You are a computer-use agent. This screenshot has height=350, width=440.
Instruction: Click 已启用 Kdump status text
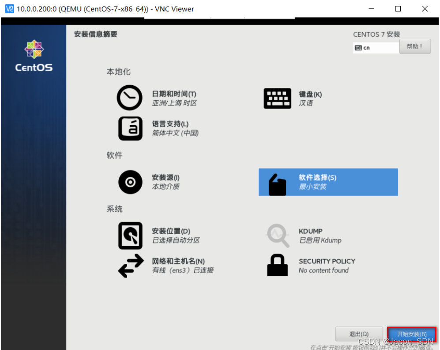pyautogui.click(x=320, y=240)
